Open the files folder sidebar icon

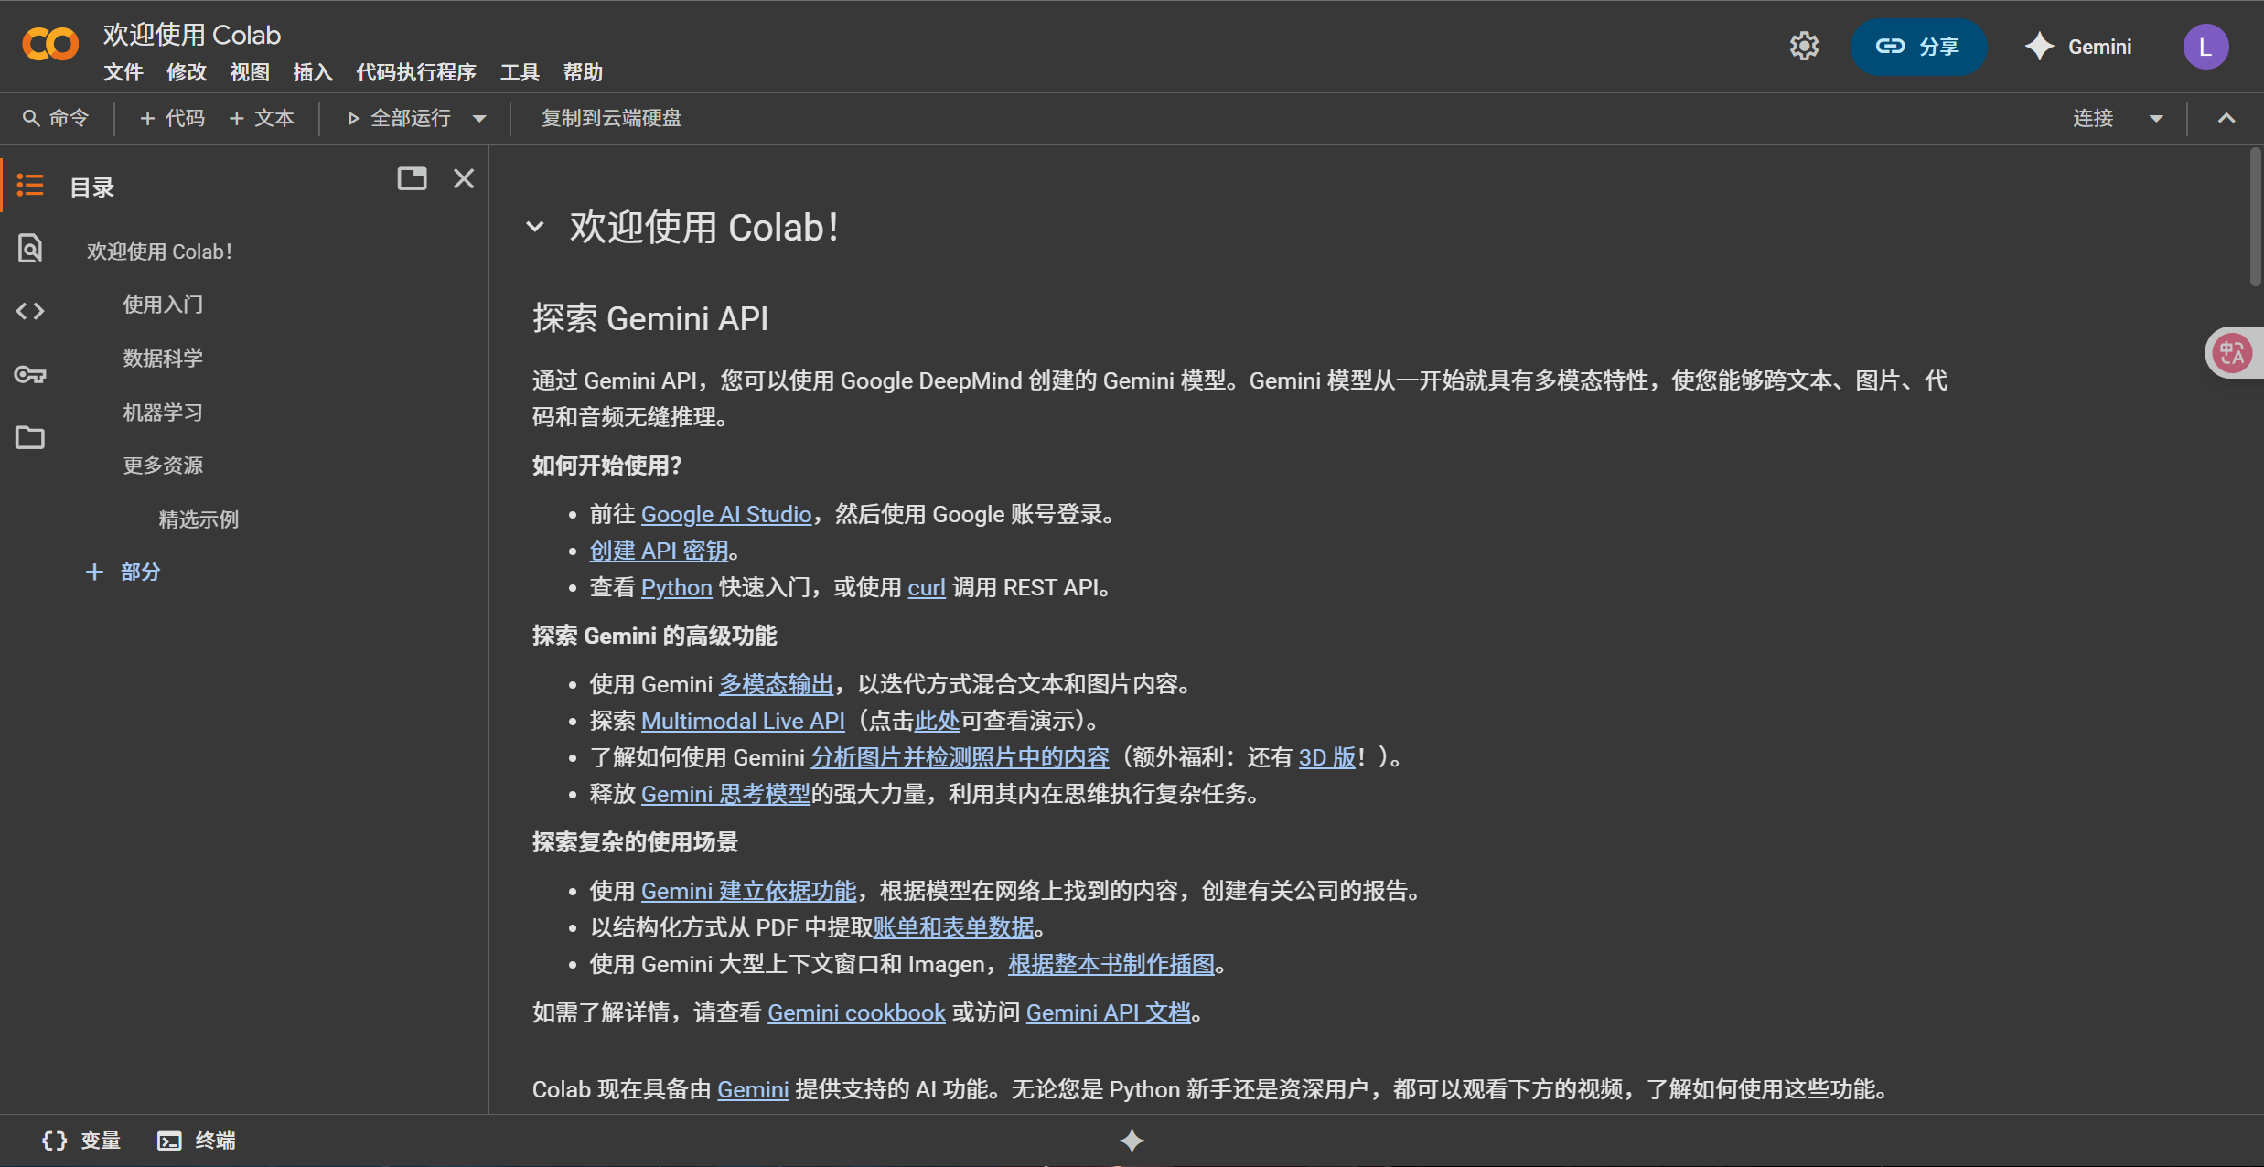click(x=30, y=437)
